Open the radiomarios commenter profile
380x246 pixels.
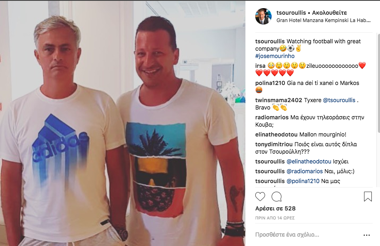point(272,117)
